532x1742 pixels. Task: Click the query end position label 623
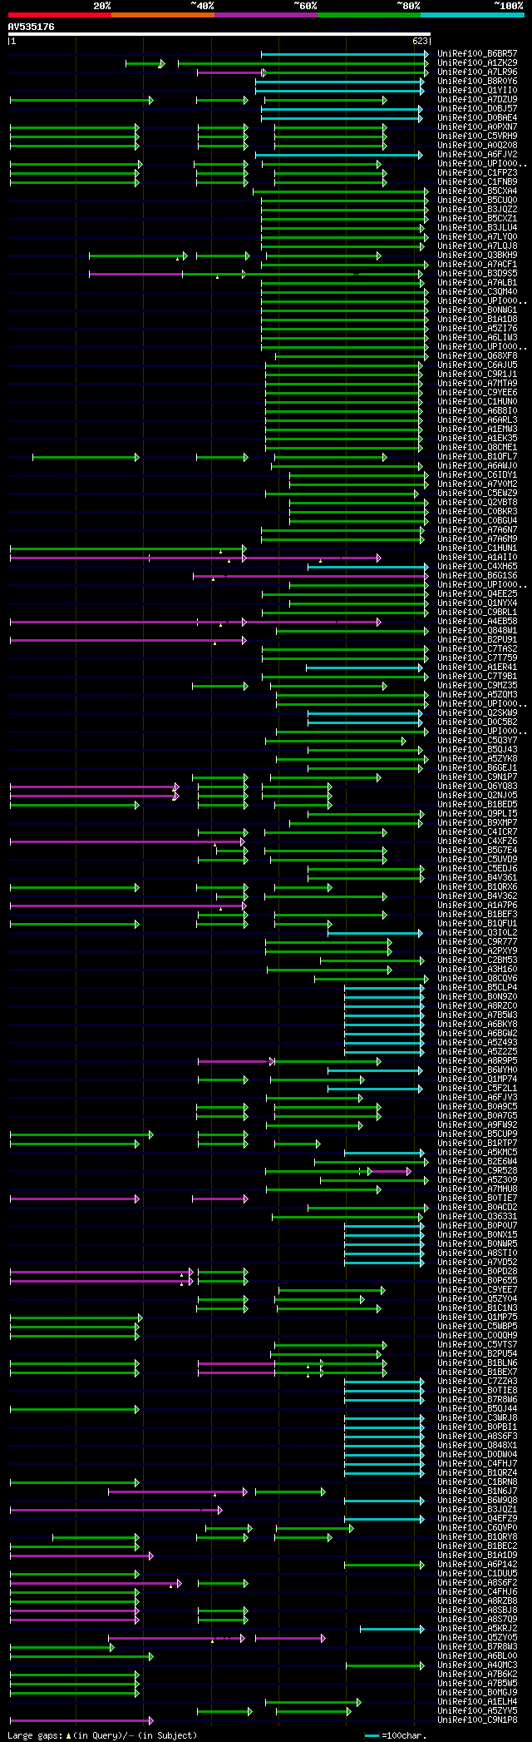tap(421, 41)
